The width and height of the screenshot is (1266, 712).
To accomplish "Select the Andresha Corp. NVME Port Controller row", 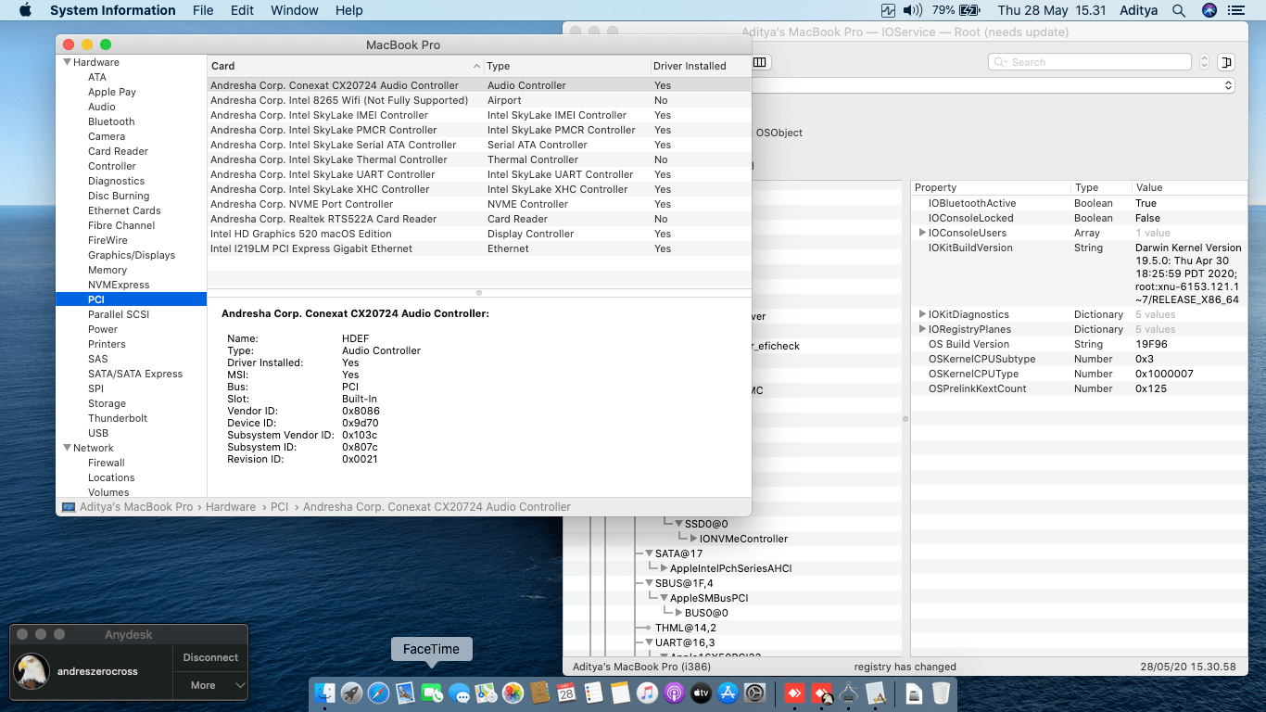I will point(479,204).
